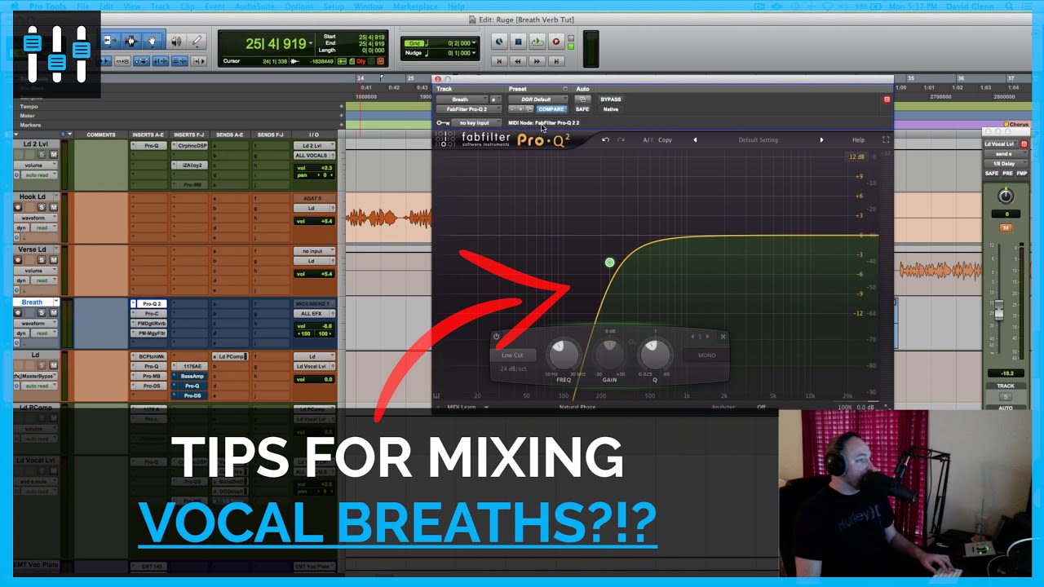Click the red Record transport button

click(x=556, y=42)
